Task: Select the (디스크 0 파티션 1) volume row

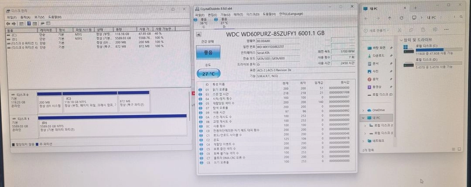Action: click(x=90, y=43)
